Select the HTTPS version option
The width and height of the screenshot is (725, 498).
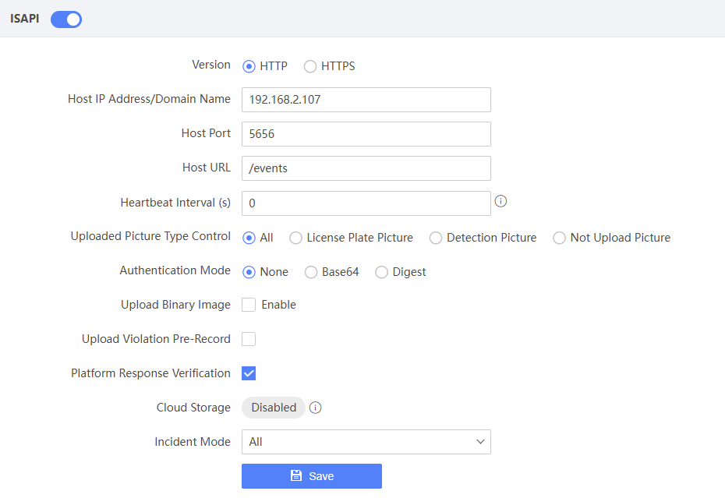pyautogui.click(x=310, y=66)
